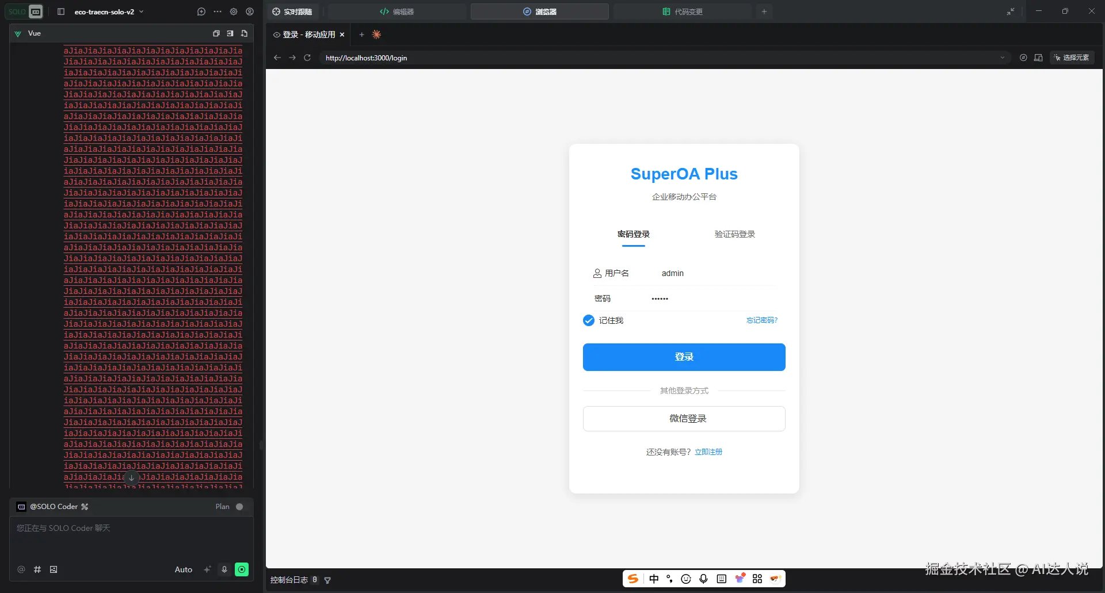
Task: Click the 忘记密码? link
Action: coord(761,320)
